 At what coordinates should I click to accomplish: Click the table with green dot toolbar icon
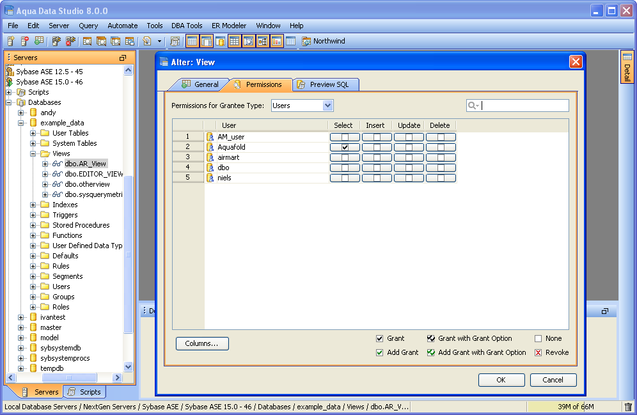[x=39, y=41]
